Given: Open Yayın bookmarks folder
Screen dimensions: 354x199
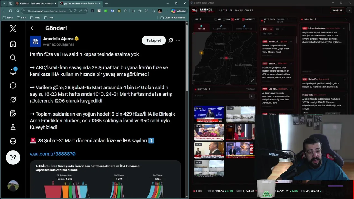Looking at the screenshot, I should click(49, 17).
